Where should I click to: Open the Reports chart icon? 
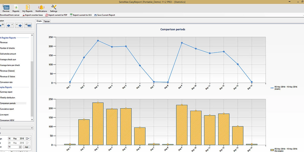click(x=16, y=8)
